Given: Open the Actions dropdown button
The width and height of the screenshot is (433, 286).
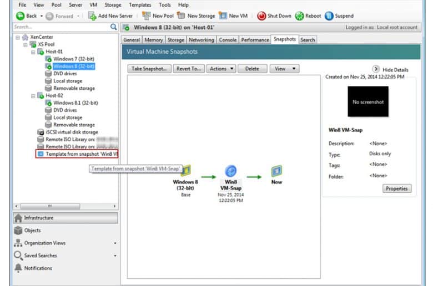Looking at the screenshot, I should point(221,69).
